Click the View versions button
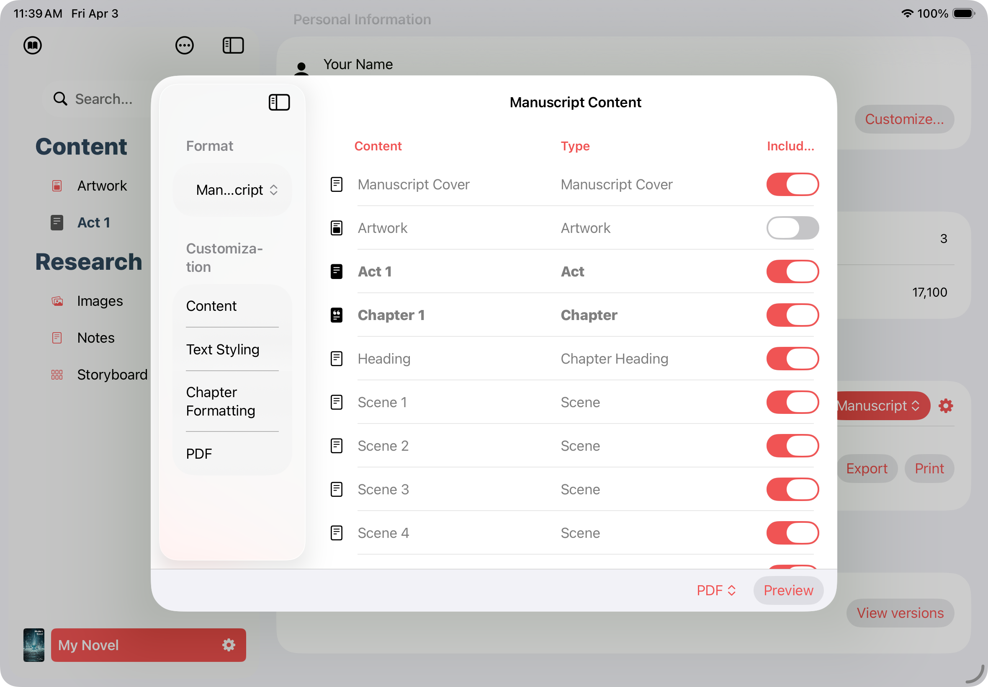988x687 pixels. (900, 612)
